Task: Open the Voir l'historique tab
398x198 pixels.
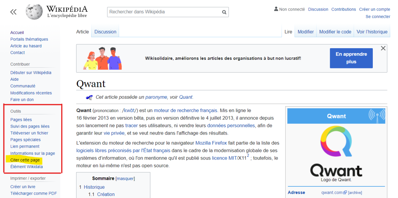Action: click(372, 32)
